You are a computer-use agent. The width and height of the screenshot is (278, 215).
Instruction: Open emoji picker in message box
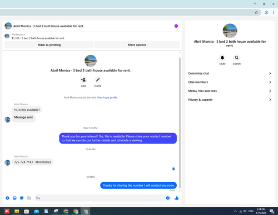[x=168, y=198]
